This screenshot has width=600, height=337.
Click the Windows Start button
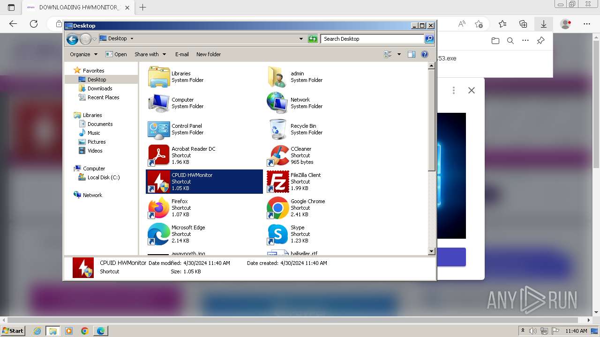point(13,331)
